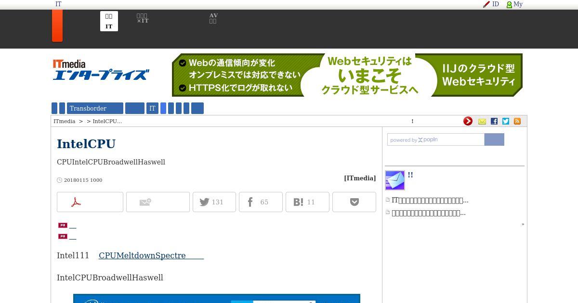Click the article screenshot image
This screenshot has width=578, height=303.
(x=217, y=299)
